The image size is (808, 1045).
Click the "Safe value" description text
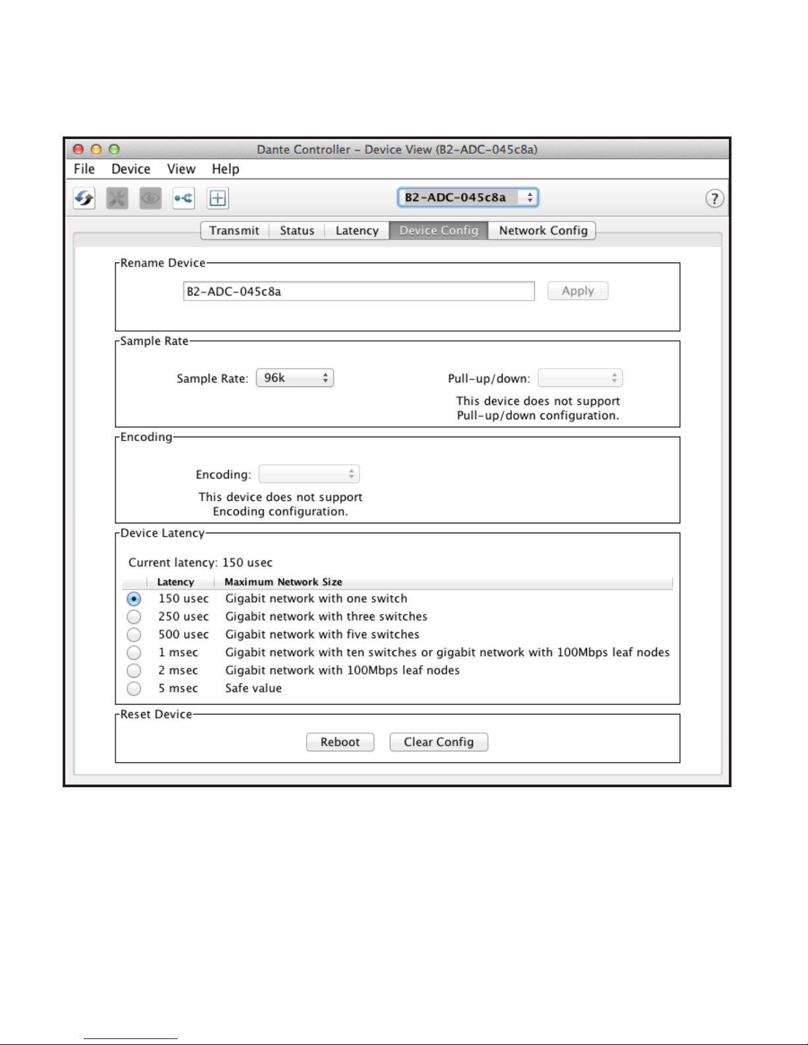[253, 688]
